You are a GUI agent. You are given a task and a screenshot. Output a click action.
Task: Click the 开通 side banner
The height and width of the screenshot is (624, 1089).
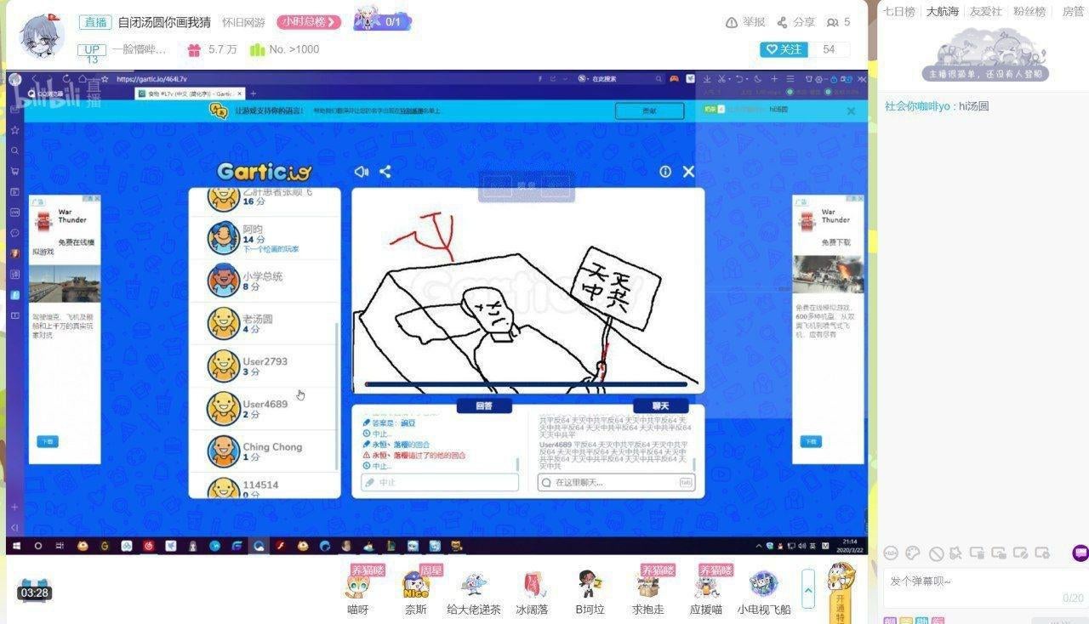pyautogui.click(x=841, y=593)
